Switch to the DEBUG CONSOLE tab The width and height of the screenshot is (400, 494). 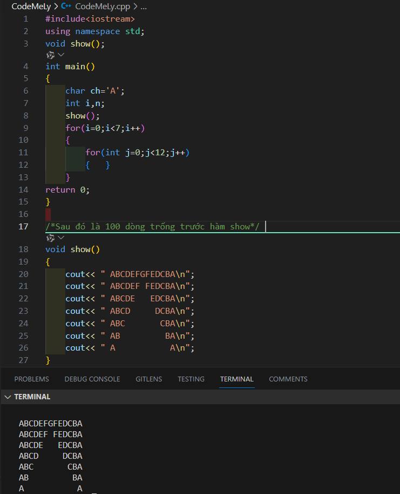(x=92, y=379)
